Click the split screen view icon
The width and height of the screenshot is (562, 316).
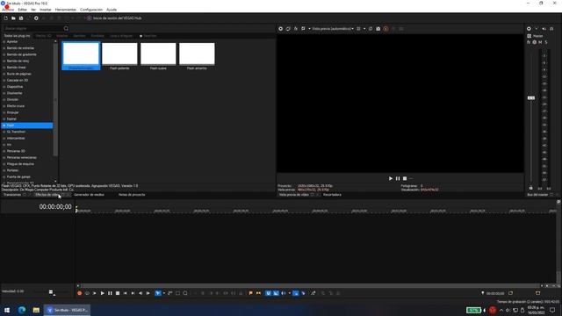point(303,29)
